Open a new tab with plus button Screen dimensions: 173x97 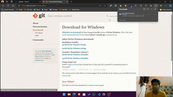71,2
